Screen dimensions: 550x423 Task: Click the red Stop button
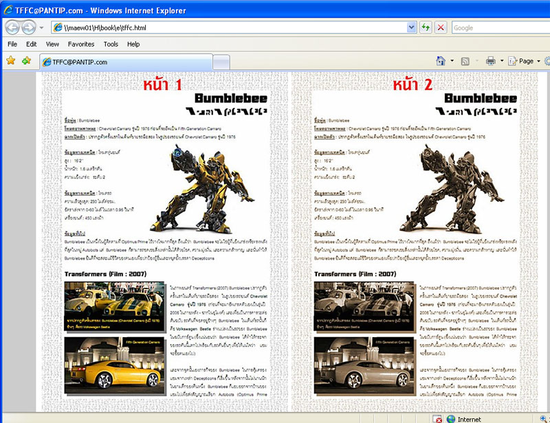pyautogui.click(x=441, y=27)
